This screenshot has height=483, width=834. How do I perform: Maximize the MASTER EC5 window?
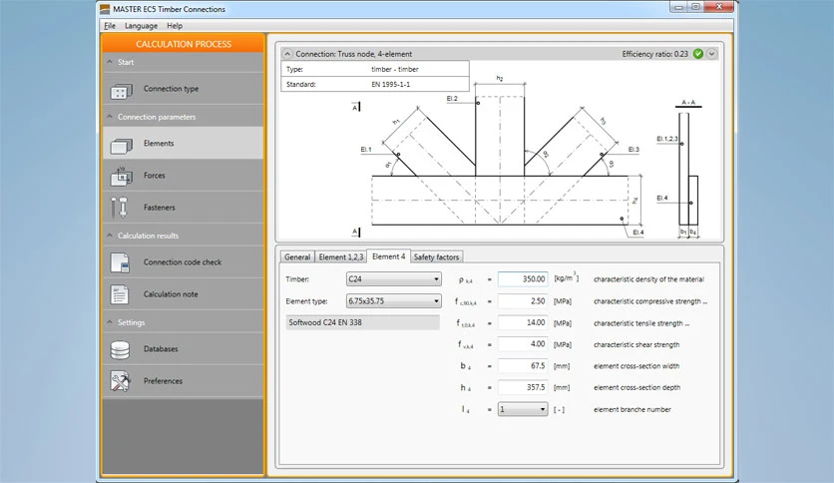click(695, 7)
